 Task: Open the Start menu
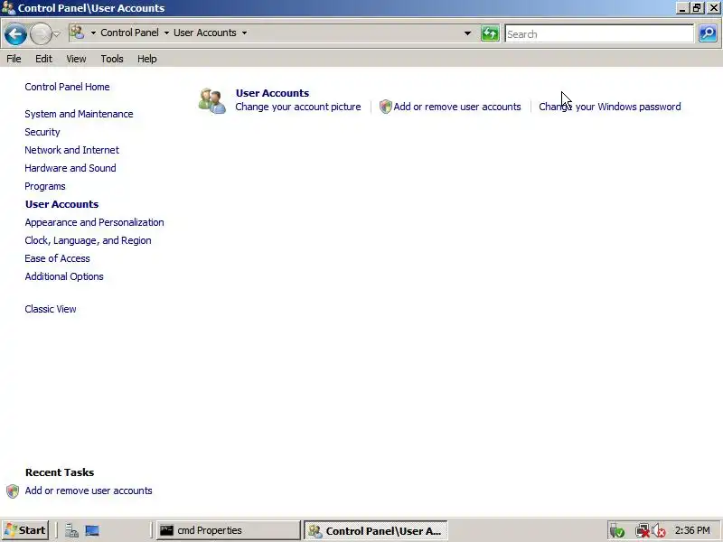click(x=25, y=530)
